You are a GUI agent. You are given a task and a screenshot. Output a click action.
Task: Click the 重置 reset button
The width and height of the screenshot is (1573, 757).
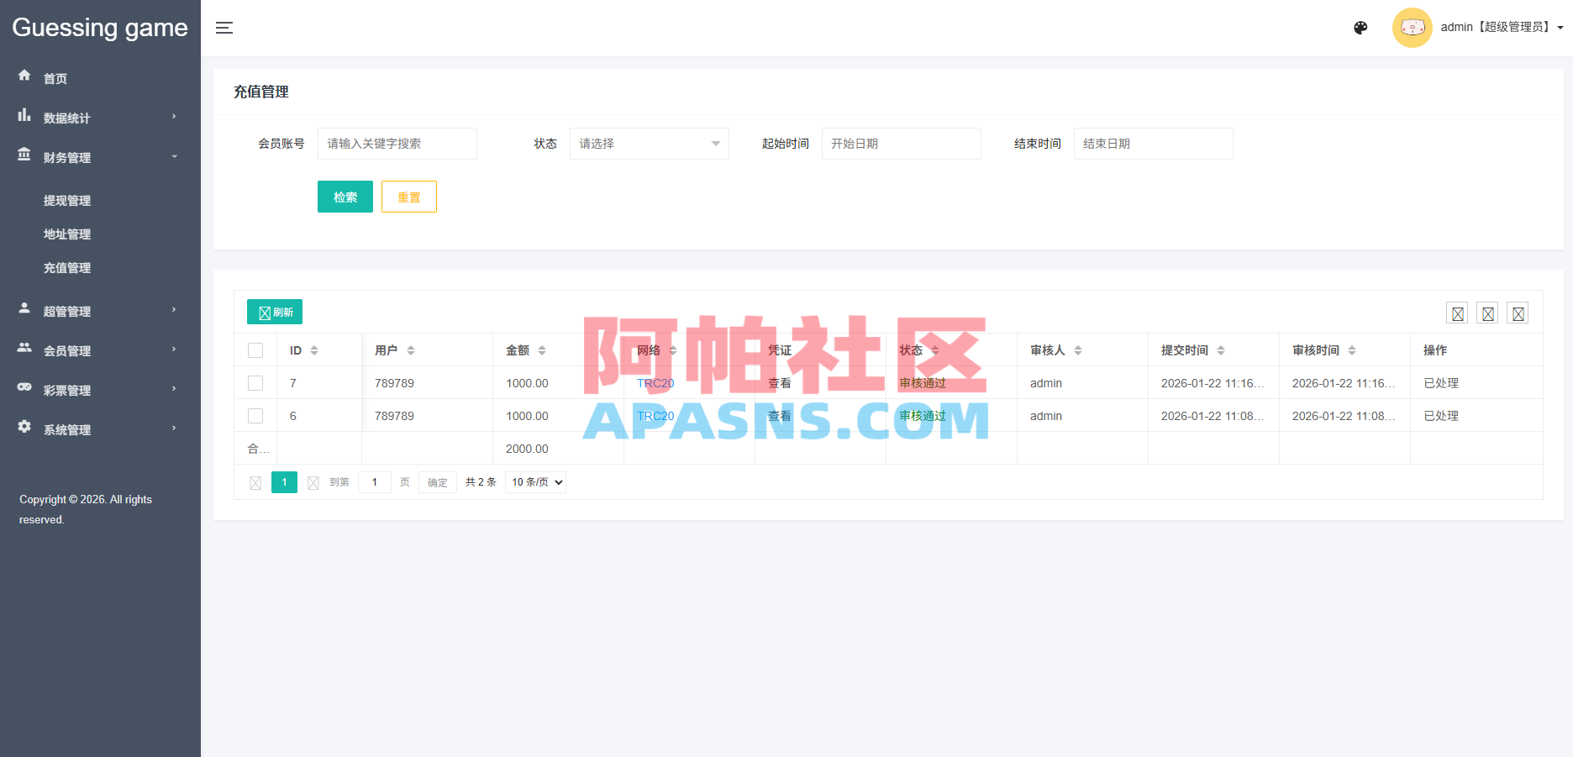click(x=409, y=197)
